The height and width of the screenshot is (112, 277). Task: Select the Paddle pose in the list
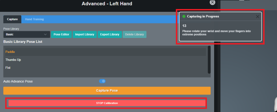(106, 52)
